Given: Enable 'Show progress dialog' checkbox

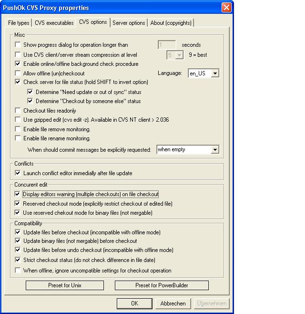Looking at the screenshot, I should [x=18, y=45].
